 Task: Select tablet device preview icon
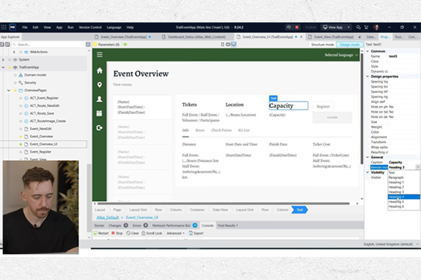click(x=227, y=45)
